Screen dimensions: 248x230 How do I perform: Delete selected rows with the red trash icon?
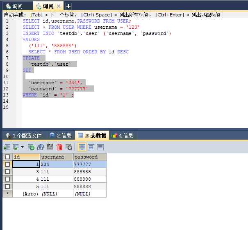59,147
